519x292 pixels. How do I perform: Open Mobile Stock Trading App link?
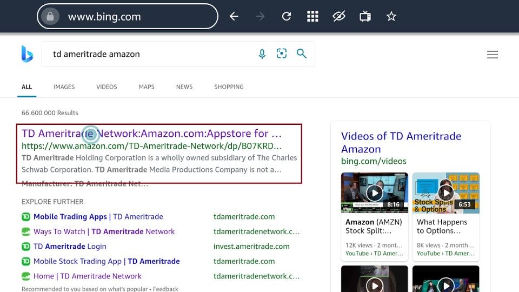pyautogui.click(x=107, y=261)
